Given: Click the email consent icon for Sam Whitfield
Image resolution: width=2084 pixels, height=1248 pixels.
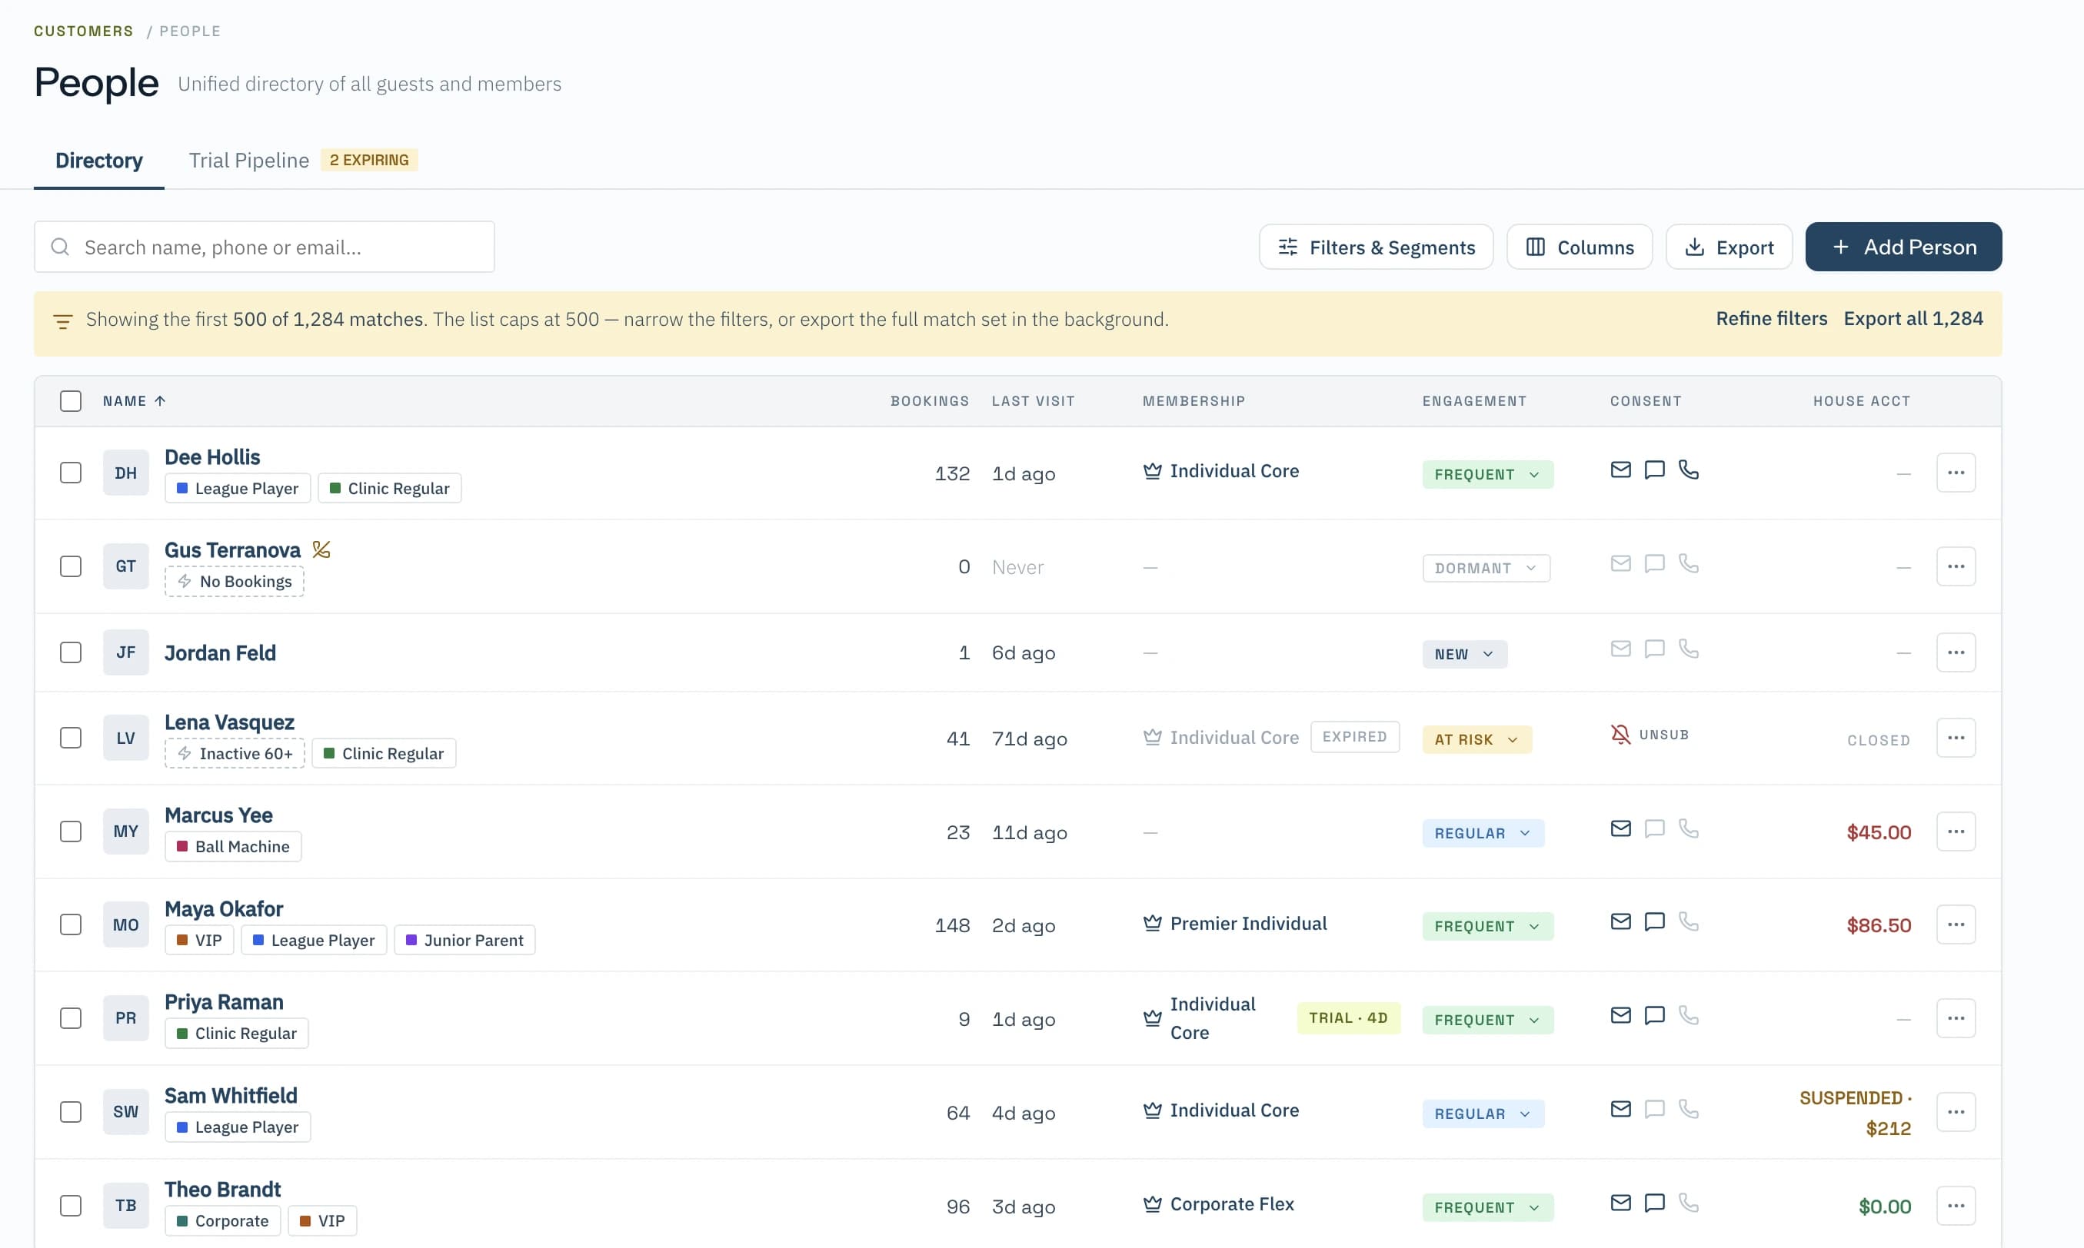Looking at the screenshot, I should point(1620,1108).
